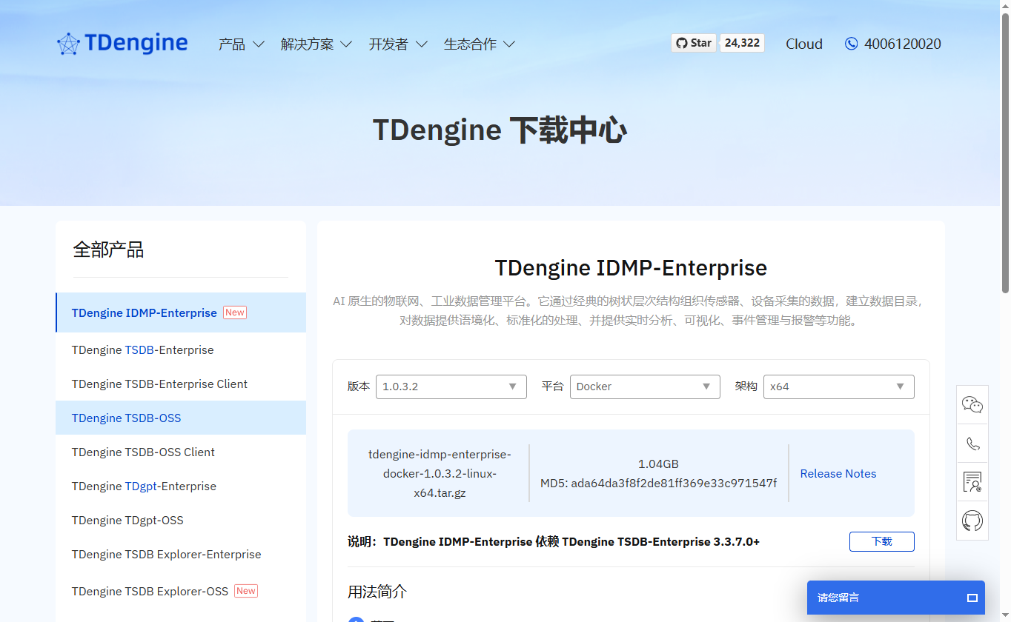Click the phone icon beside 4006120020
The width and height of the screenshot is (1011, 622).
[x=851, y=44]
